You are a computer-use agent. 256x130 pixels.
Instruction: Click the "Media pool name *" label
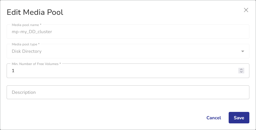(x=27, y=25)
